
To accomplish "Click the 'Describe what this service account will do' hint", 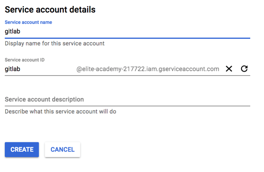I will point(60,111).
